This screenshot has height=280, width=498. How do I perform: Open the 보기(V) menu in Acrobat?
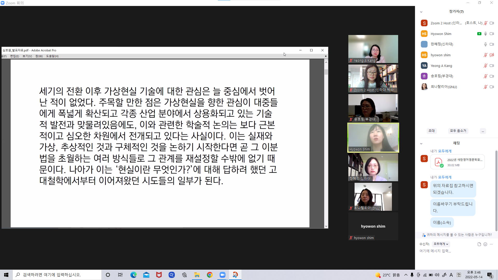pyautogui.click(x=27, y=56)
